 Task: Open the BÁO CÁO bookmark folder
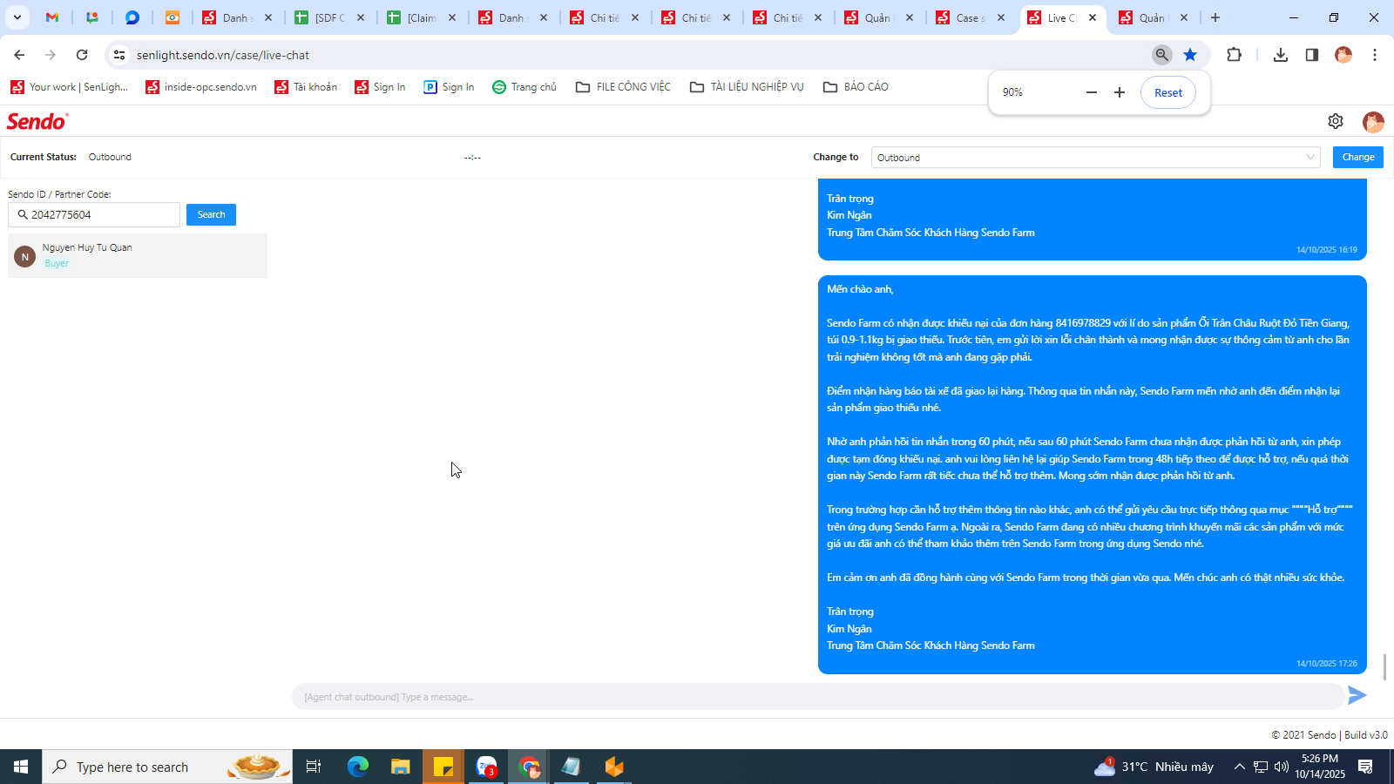coord(856,87)
